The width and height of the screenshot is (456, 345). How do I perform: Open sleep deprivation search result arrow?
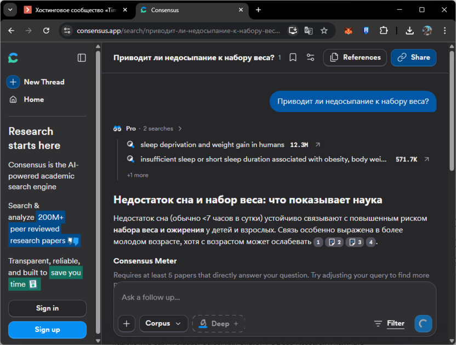click(318, 144)
